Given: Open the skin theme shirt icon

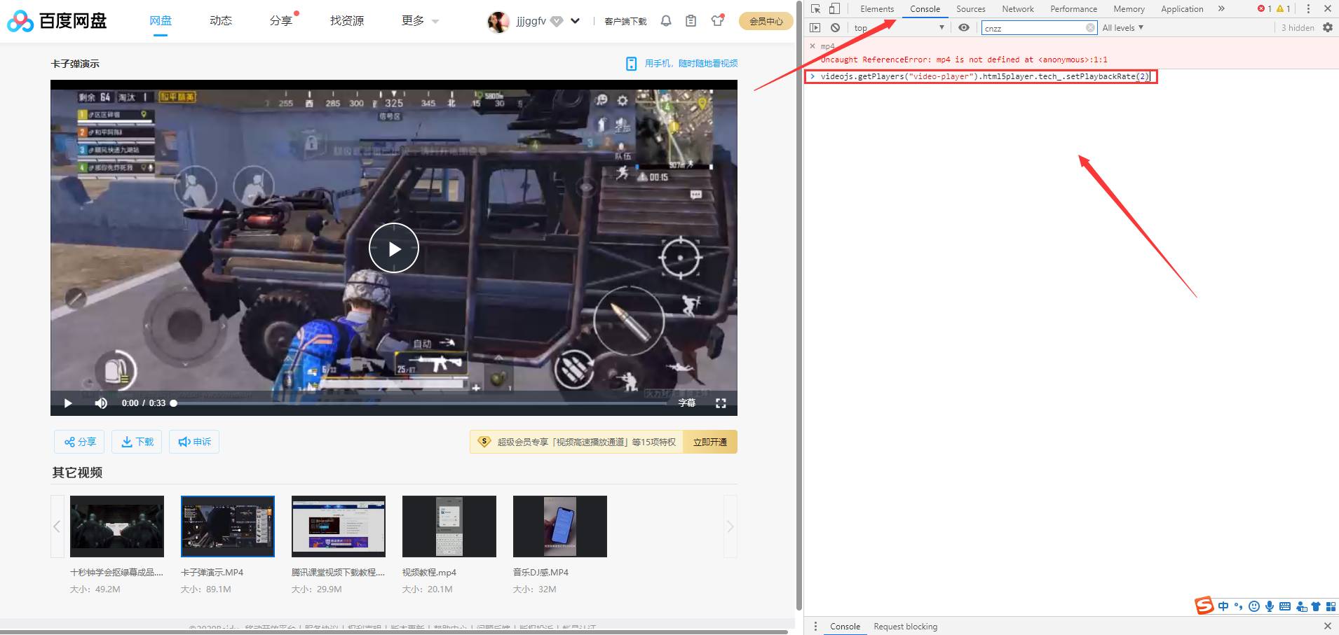Looking at the screenshot, I should coord(716,21).
